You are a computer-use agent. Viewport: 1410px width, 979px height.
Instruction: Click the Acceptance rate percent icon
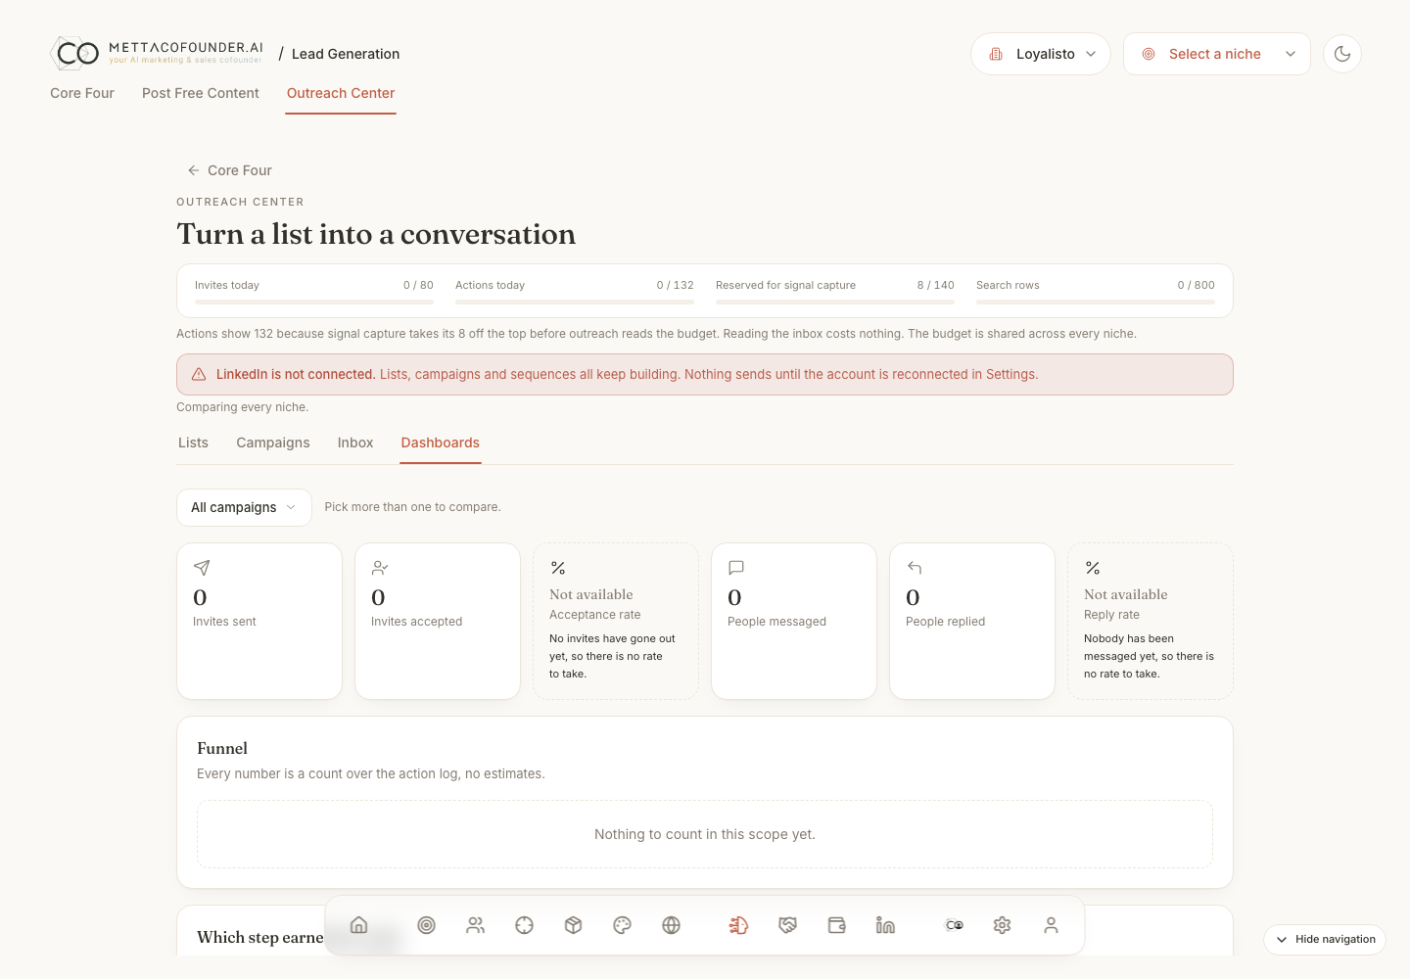click(558, 568)
